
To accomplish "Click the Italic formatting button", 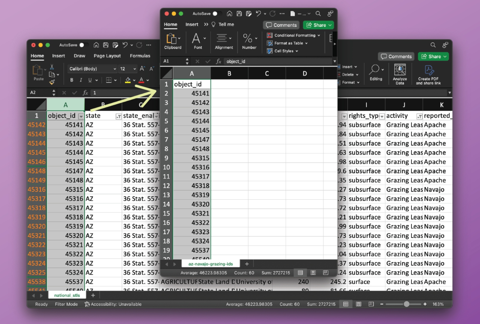I will pyautogui.click(x=81, y=80).
